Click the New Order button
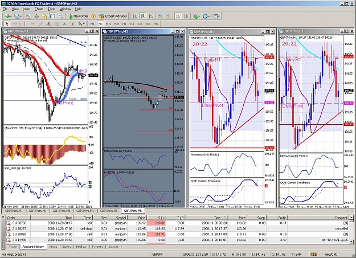Viewport: 356px width, 258px height. pyautogui.click(x=78, y=16)
